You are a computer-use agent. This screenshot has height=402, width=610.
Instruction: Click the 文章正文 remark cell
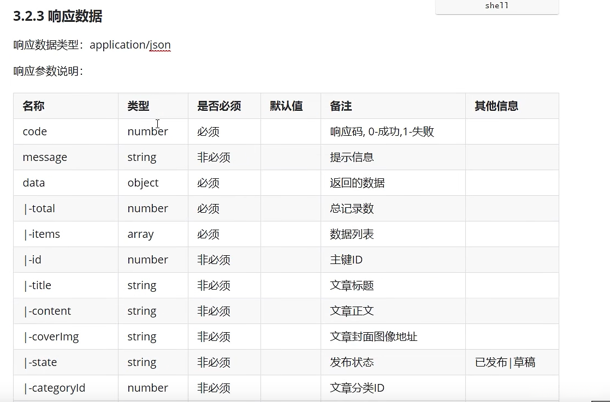[393, 311]
